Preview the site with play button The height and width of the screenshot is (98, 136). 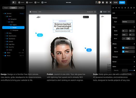(x=111, y=2)
